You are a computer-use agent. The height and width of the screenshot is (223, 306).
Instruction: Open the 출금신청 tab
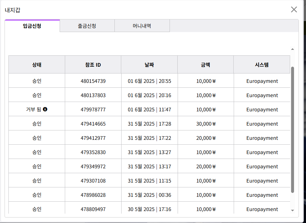click(87, 26)
